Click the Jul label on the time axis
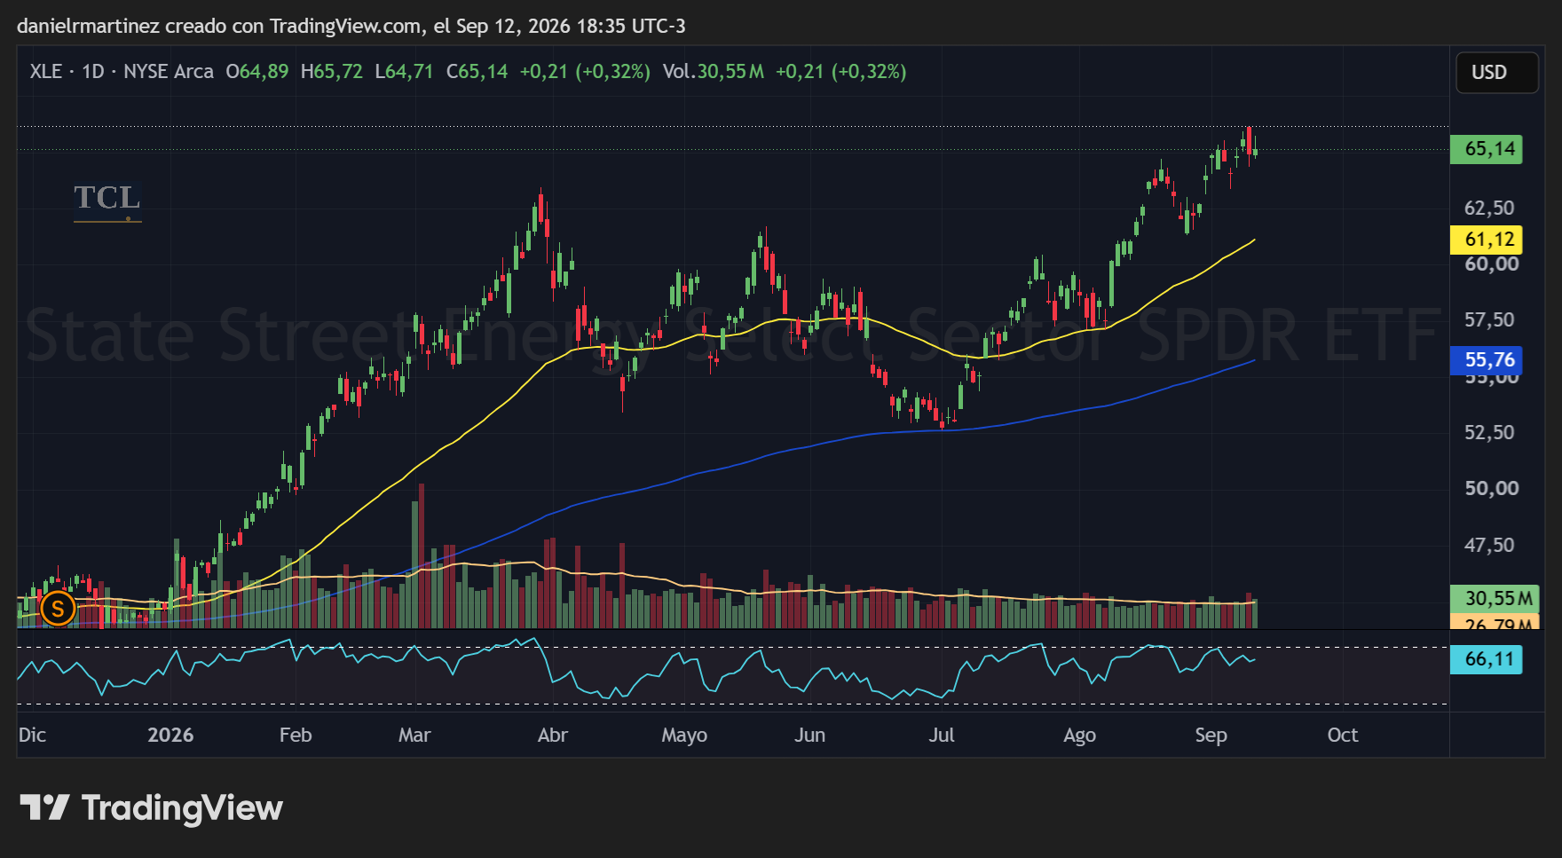The image size is (1562, 858). pyautogui.click(x=942, y=736)
